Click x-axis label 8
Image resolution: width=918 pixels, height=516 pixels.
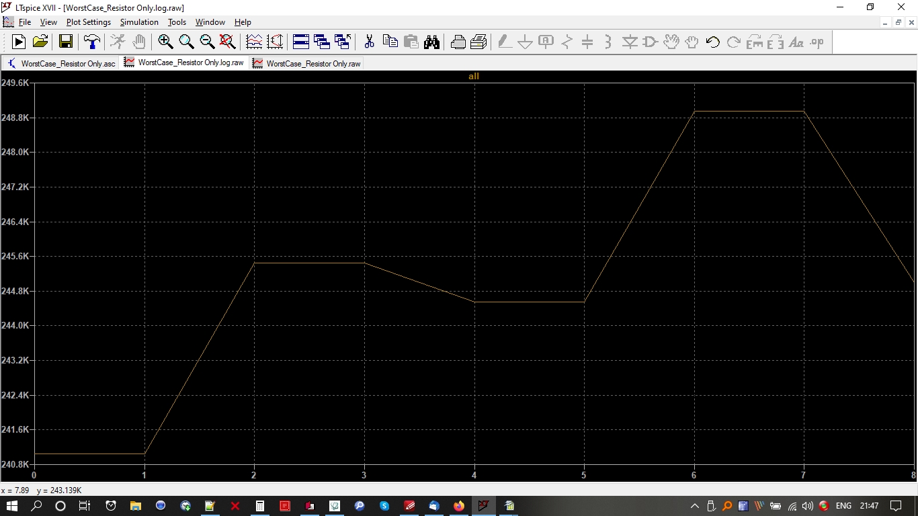click(x=914, y=475)
